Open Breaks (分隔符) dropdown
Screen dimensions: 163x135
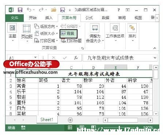71,26
